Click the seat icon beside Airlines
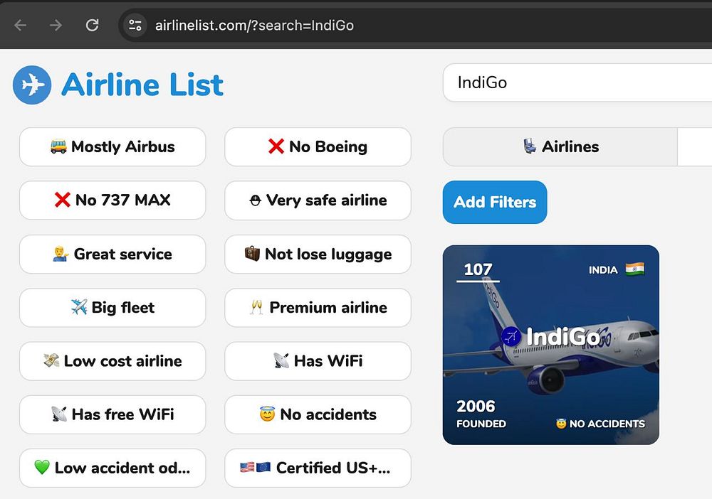This screenshot has width=712, height=499. pyautogui.click(x=530, y=146)
